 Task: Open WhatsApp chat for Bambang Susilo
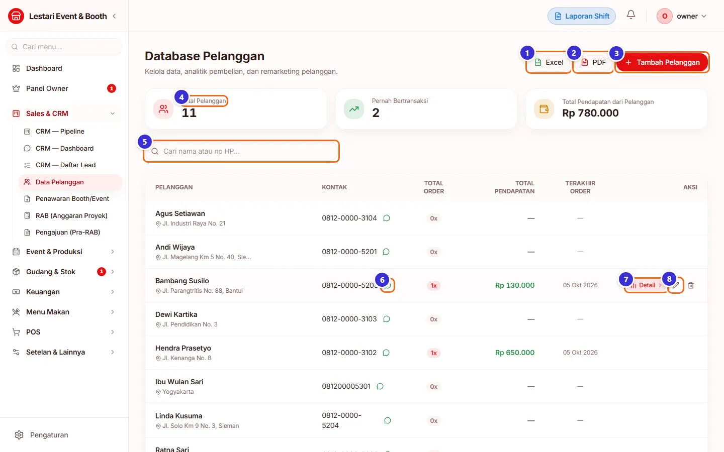[388, 285]
